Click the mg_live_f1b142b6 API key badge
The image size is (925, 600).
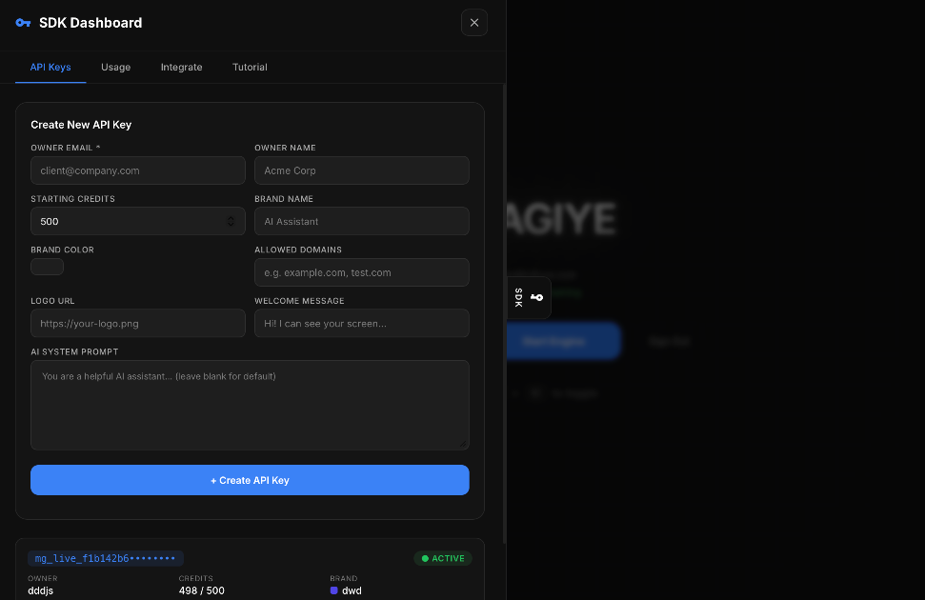pos(105,559)
